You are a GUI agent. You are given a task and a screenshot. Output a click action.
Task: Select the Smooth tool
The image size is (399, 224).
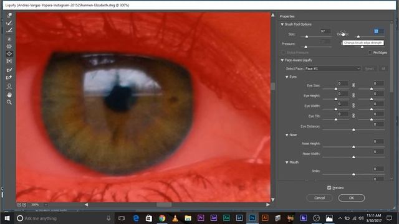tap(9, 30)
